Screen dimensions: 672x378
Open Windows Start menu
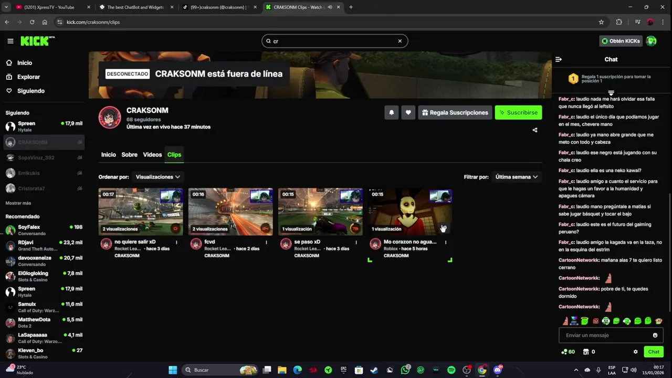click(x=173, y=370)
